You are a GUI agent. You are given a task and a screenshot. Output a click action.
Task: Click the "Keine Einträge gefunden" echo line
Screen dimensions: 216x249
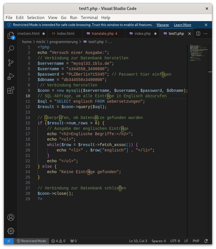pyautogui.click(x=84, y=172)
